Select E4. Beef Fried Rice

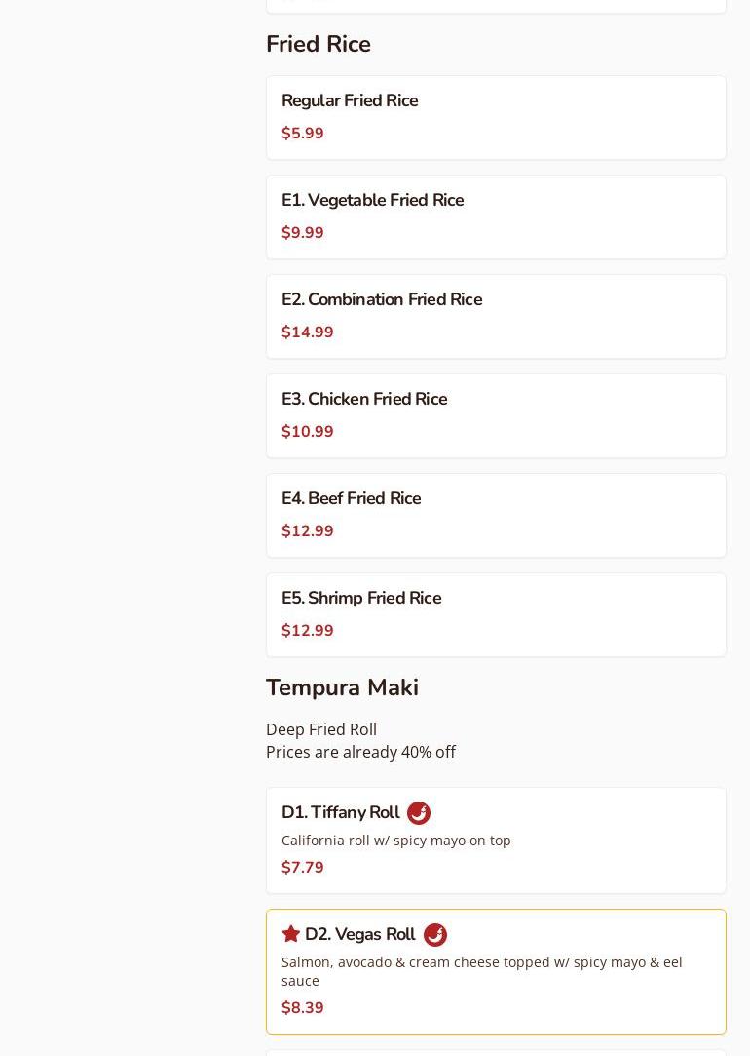click(496, 515)
